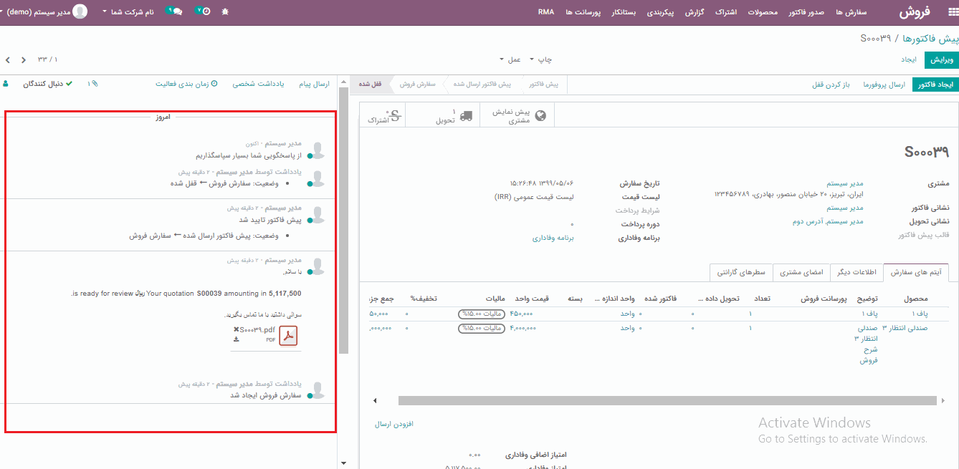959x469 pixels.
Task: Open the مشتری field link مدیر سیستم
Action: click(x=845, y=184)
